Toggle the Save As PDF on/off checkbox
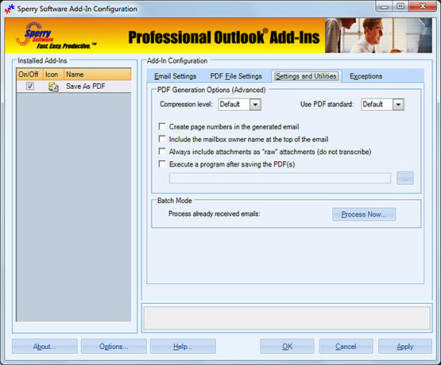This screenshot has height=365, width=441. (x=30, y=86)
